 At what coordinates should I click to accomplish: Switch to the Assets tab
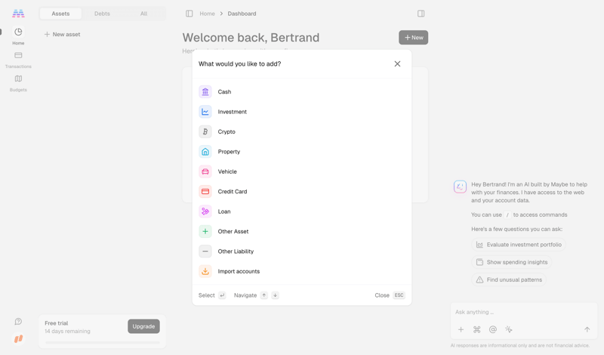60,14
